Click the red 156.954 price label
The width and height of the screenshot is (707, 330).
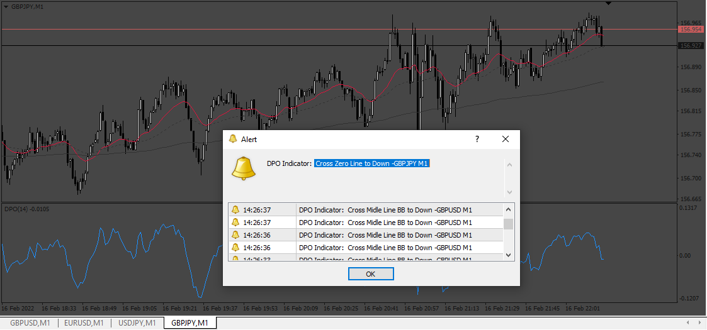point(691,30)
